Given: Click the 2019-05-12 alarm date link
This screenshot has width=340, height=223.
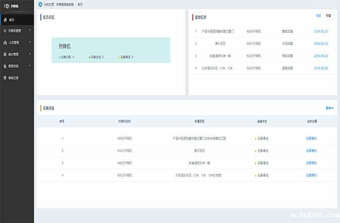Looking at the screenshot, I should pyautogui.click(x=321, y=43).
